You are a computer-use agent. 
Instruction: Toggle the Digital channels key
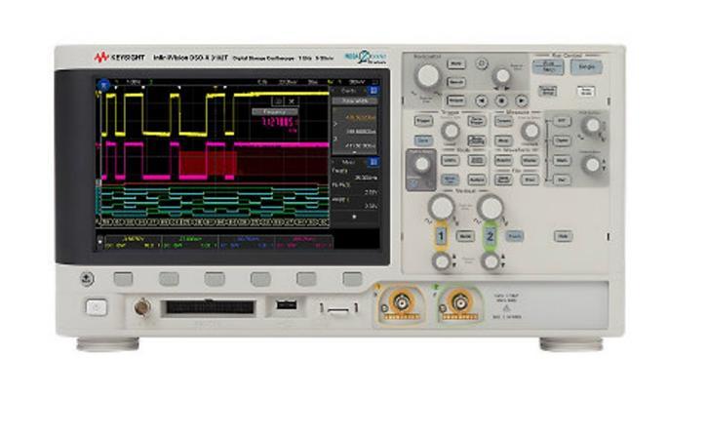562,140
